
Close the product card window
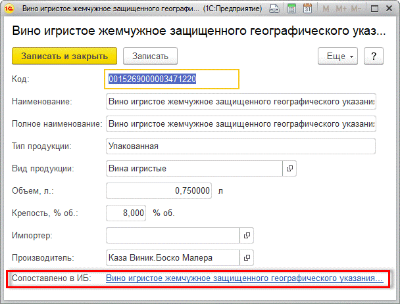389,9
